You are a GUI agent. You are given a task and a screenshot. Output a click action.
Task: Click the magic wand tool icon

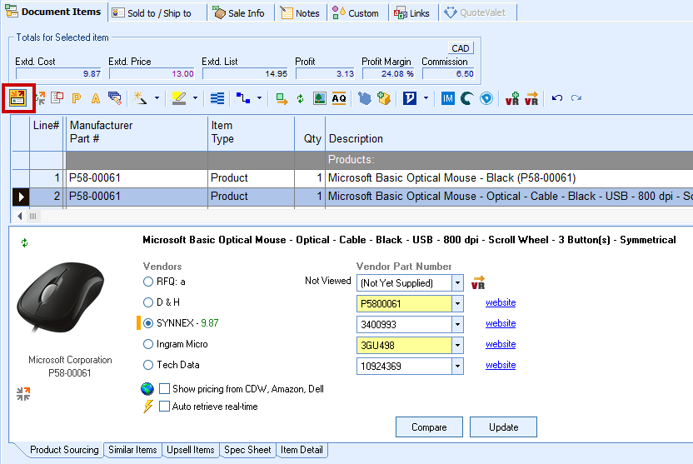click(140, 98)
